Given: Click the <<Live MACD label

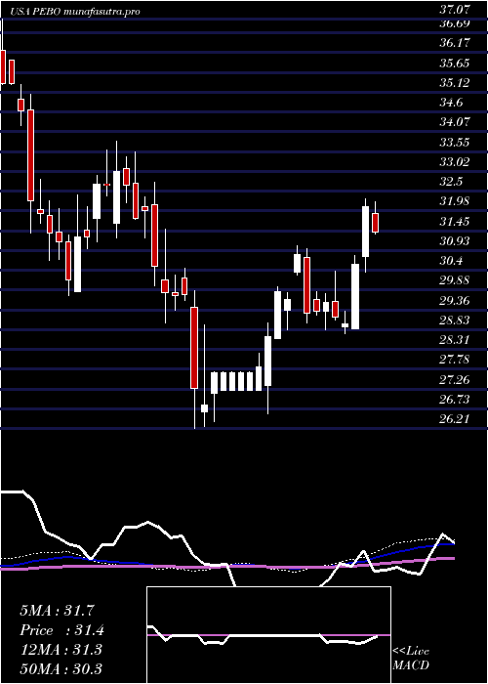Looking at the screenshot, I should [411, 659].
